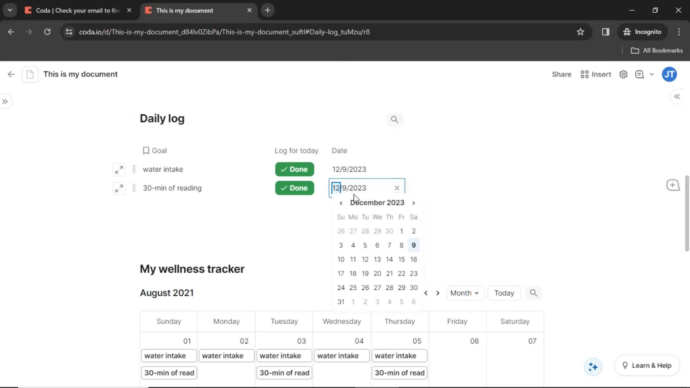
Task: Click the settings gear icon in toolbar
Action: coord(624,74)
